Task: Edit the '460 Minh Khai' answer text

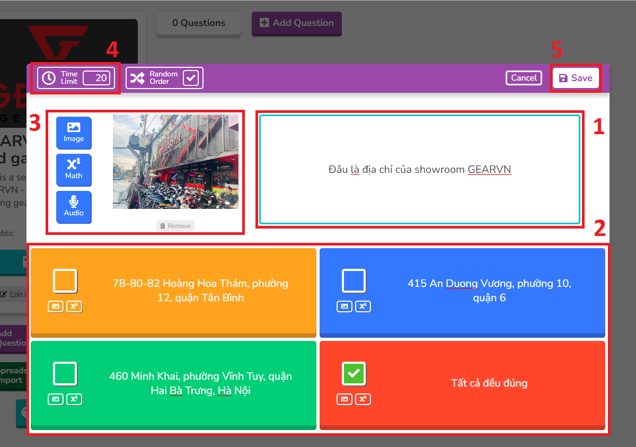Action: [200, 383]
